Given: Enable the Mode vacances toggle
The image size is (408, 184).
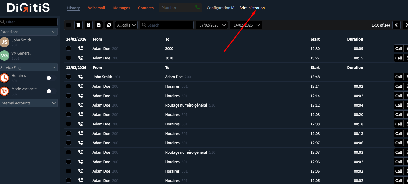Looking at the screenshot, I should coord(51,91).
